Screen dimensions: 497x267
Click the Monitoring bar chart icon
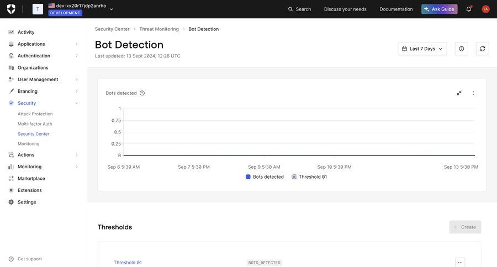11,167
